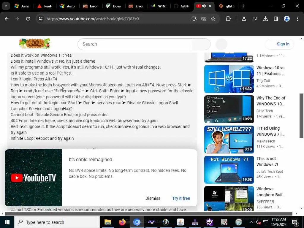Click 'This is not Windows 7!' title
Viewport: 304px width, 228px height.
(x=267, y=161)
